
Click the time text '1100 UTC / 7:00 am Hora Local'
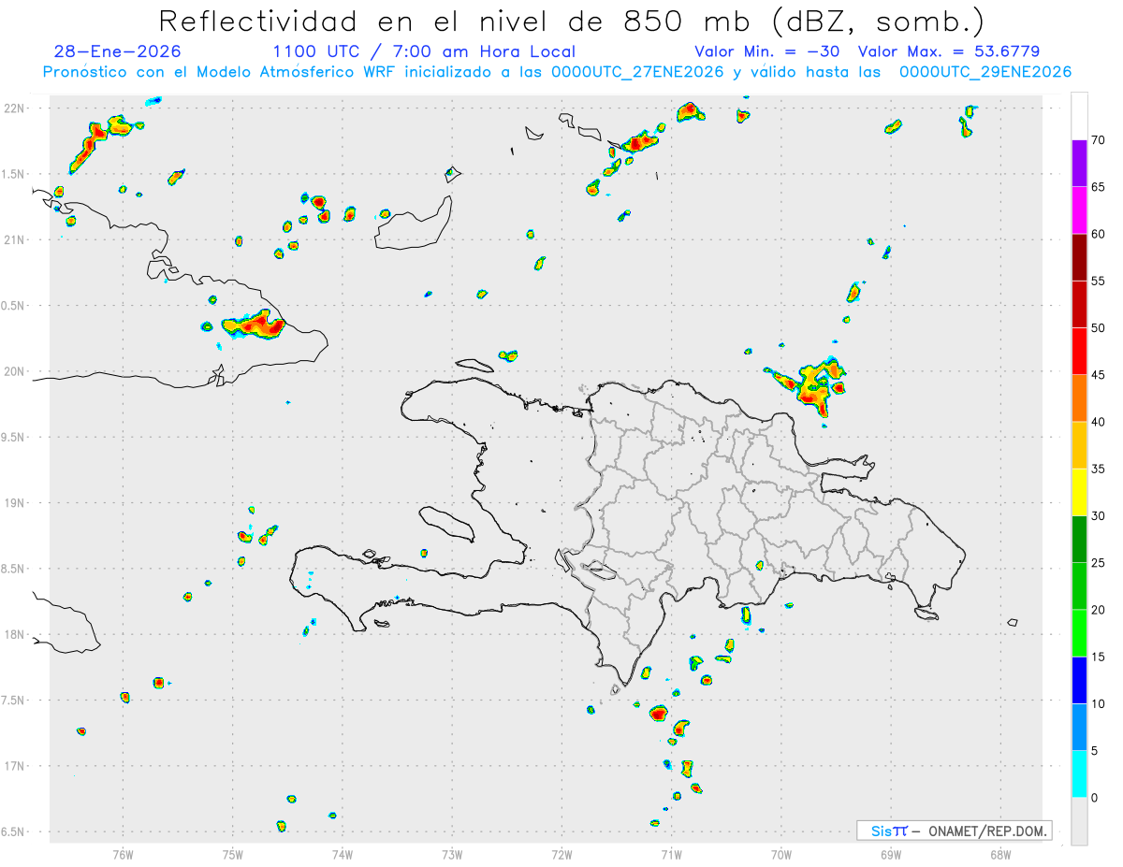click(x=424, y=51)
